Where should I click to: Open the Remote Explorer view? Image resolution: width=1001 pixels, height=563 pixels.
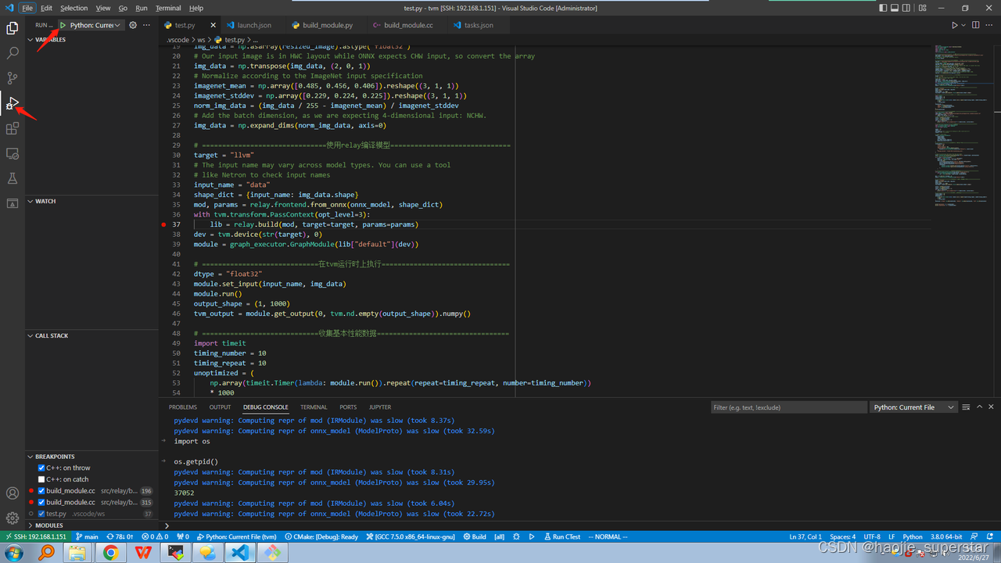coord(13,153)
